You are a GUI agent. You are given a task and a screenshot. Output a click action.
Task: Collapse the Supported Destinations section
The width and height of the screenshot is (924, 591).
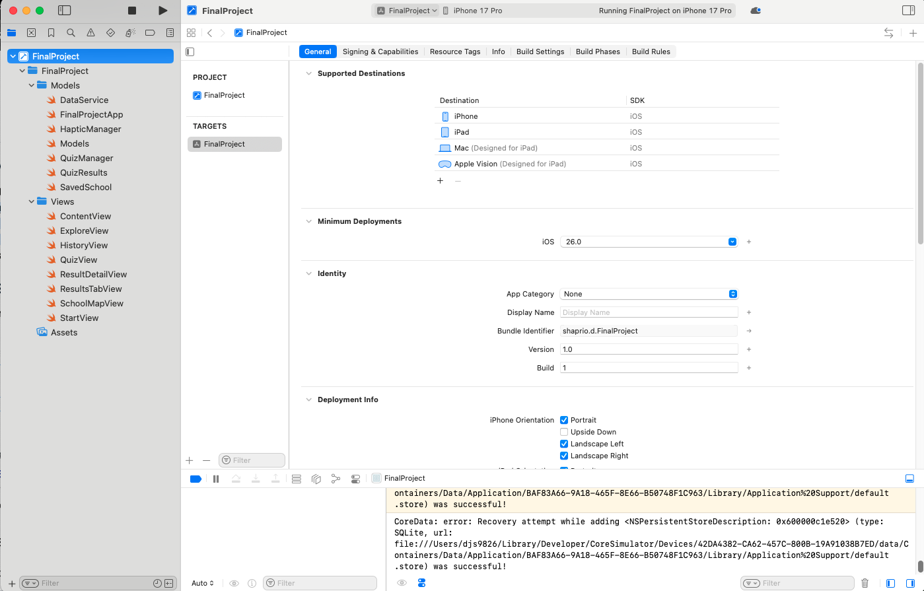pos(308,73)
